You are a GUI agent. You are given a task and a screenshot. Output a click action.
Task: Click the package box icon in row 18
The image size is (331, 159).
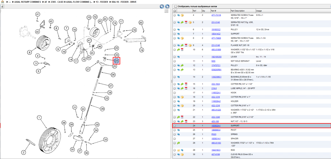pos(182,97)
